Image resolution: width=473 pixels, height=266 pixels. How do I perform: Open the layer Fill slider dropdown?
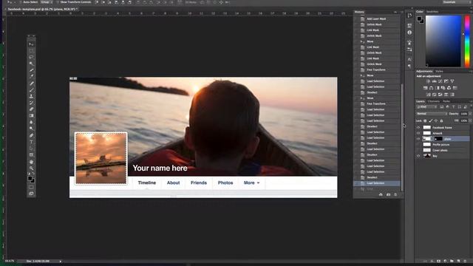[470, 120]
